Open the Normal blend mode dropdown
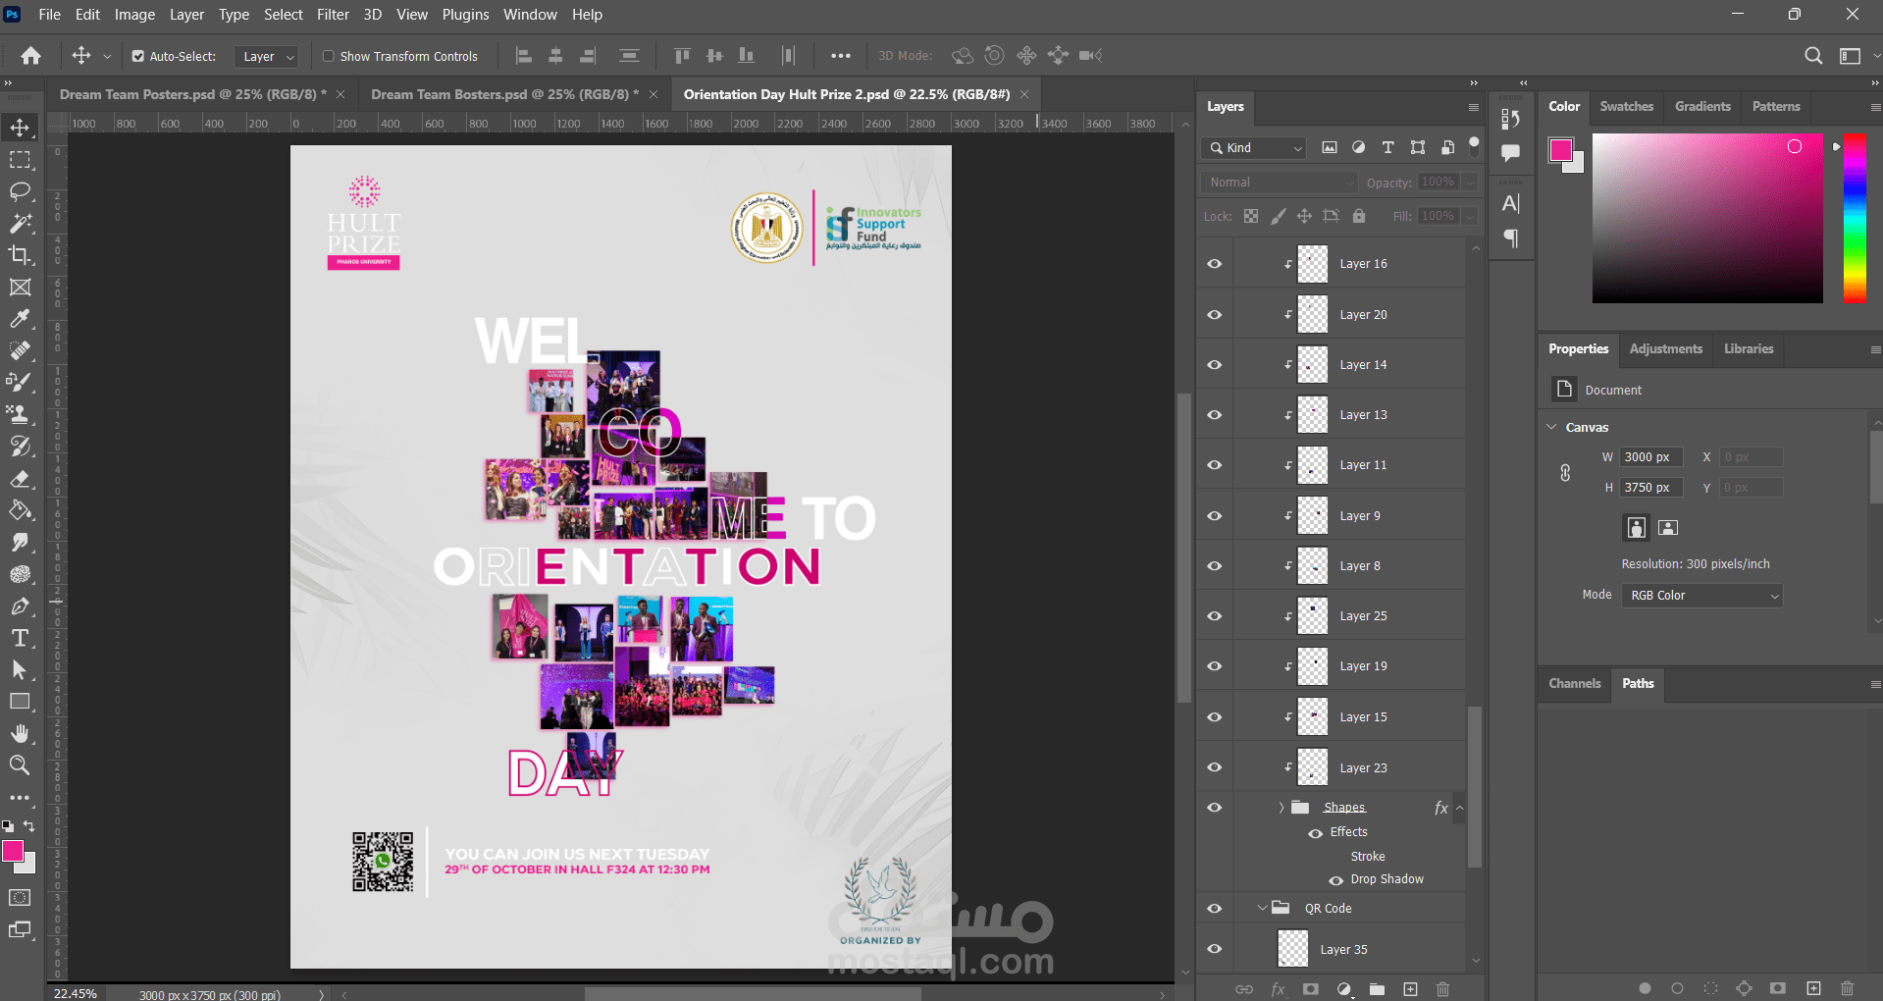Viewport: 1883px width, 1001px height. click(1279, 183)
